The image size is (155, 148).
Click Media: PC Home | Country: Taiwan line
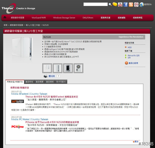(x=30, y=119)
